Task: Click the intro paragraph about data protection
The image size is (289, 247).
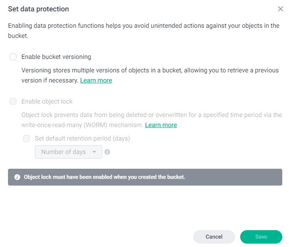Action: coord(144,31)
